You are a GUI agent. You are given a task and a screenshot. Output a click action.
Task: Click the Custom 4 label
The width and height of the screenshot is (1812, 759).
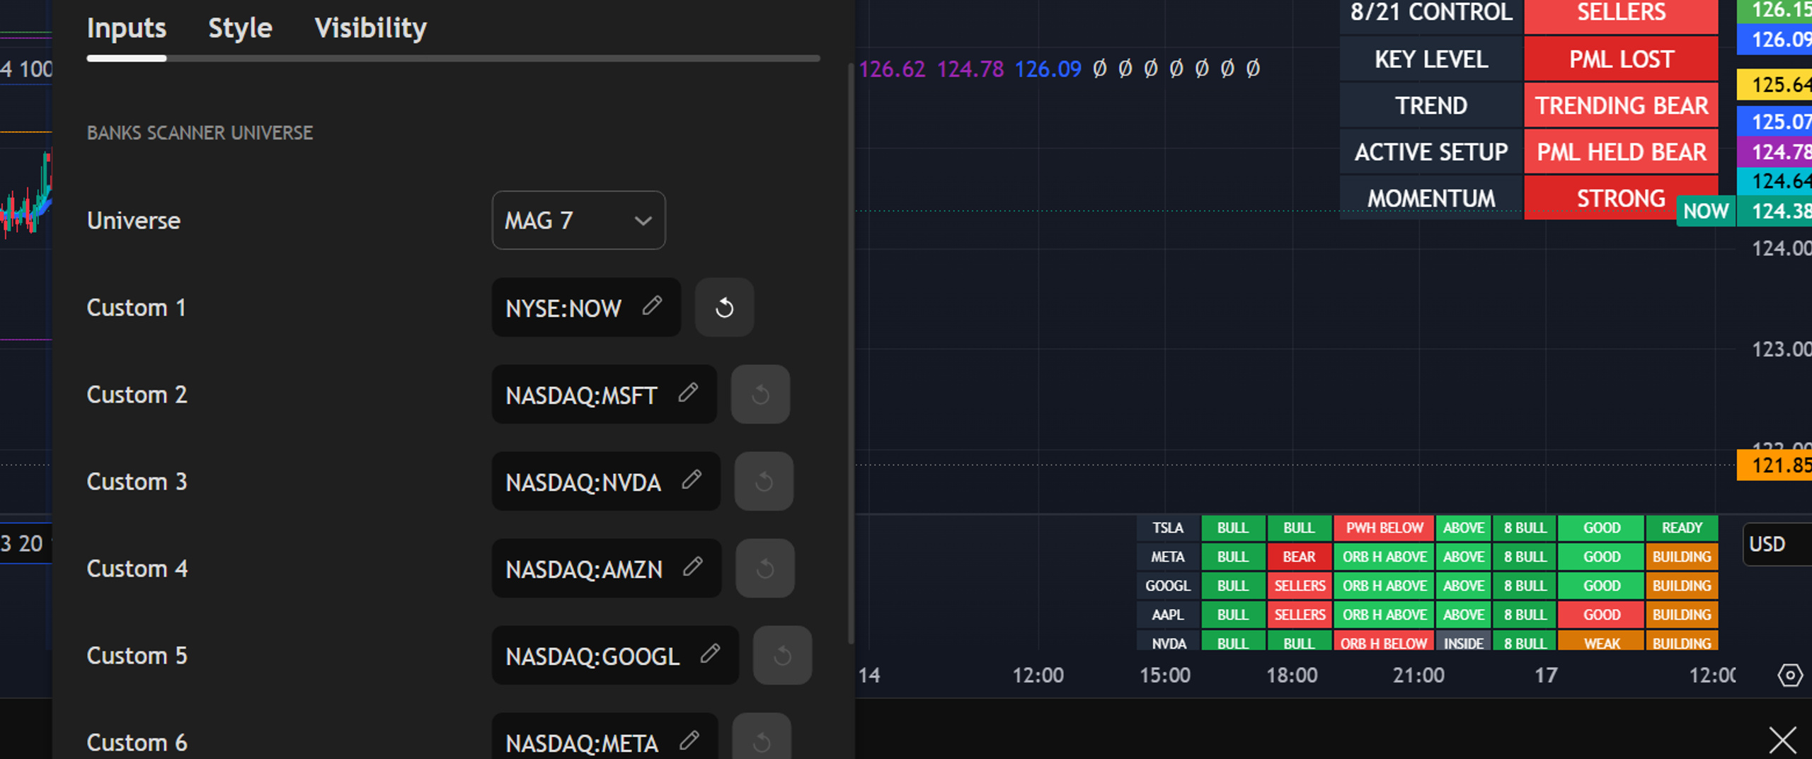137,569
